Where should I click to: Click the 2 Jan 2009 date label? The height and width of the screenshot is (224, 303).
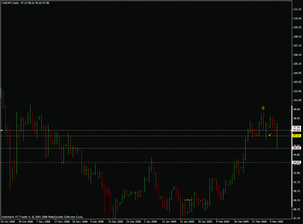coord(151,222)
